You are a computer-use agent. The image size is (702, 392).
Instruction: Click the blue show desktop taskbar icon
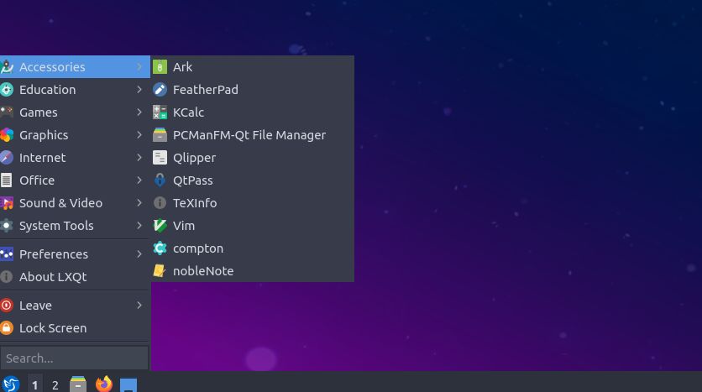128,384
